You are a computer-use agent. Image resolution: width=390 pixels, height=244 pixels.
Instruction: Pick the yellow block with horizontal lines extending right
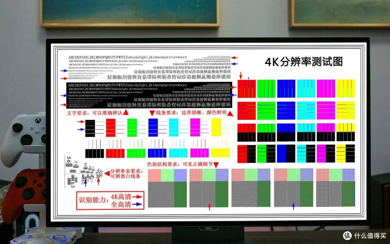(x=216, y=128)
